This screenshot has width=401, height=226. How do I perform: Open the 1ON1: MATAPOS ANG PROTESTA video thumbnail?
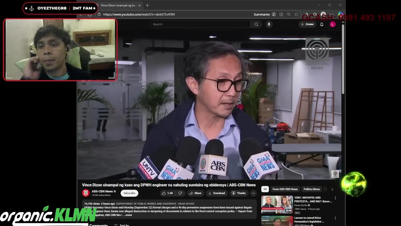pos(277,204)
